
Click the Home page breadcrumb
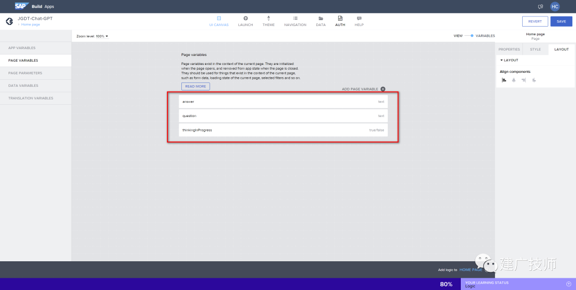point(30,24)
